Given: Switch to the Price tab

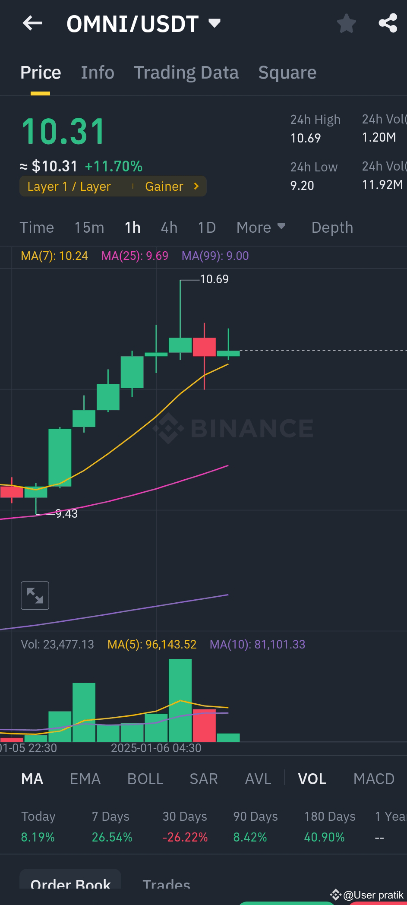Looking at the screenshot, I should pos(41,73).
